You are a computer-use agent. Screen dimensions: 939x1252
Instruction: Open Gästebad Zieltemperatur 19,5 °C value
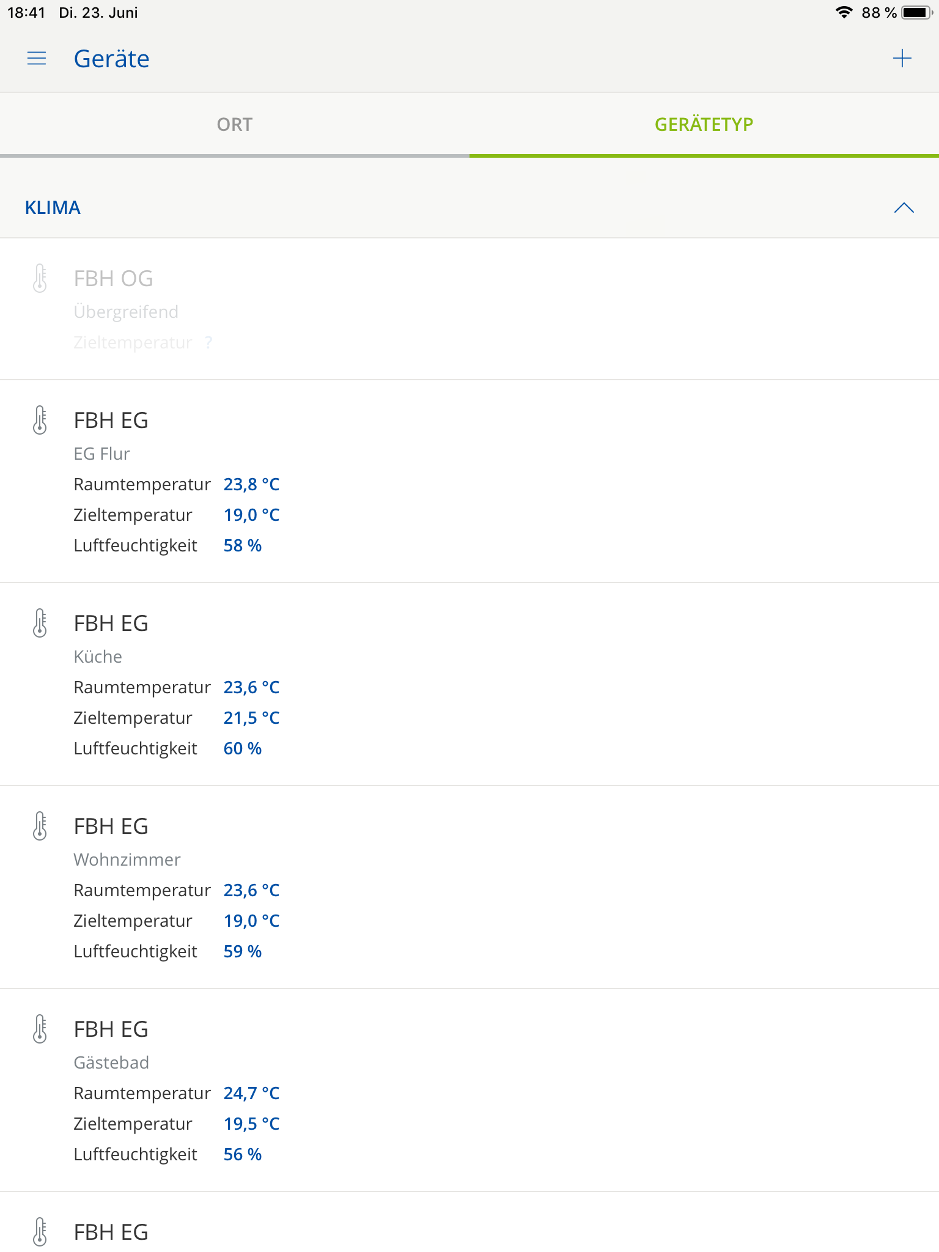251,1124
